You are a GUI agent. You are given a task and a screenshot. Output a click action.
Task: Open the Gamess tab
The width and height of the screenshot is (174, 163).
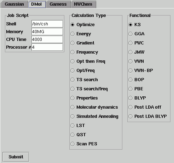pos(58,4)
